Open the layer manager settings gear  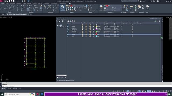(159, 21)
